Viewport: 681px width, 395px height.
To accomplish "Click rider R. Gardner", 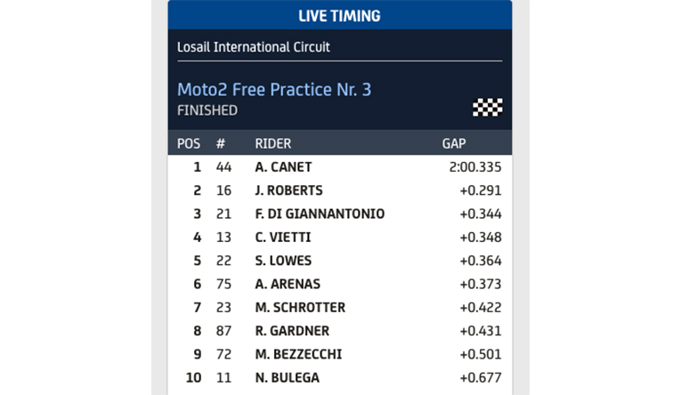I will 290,331.
